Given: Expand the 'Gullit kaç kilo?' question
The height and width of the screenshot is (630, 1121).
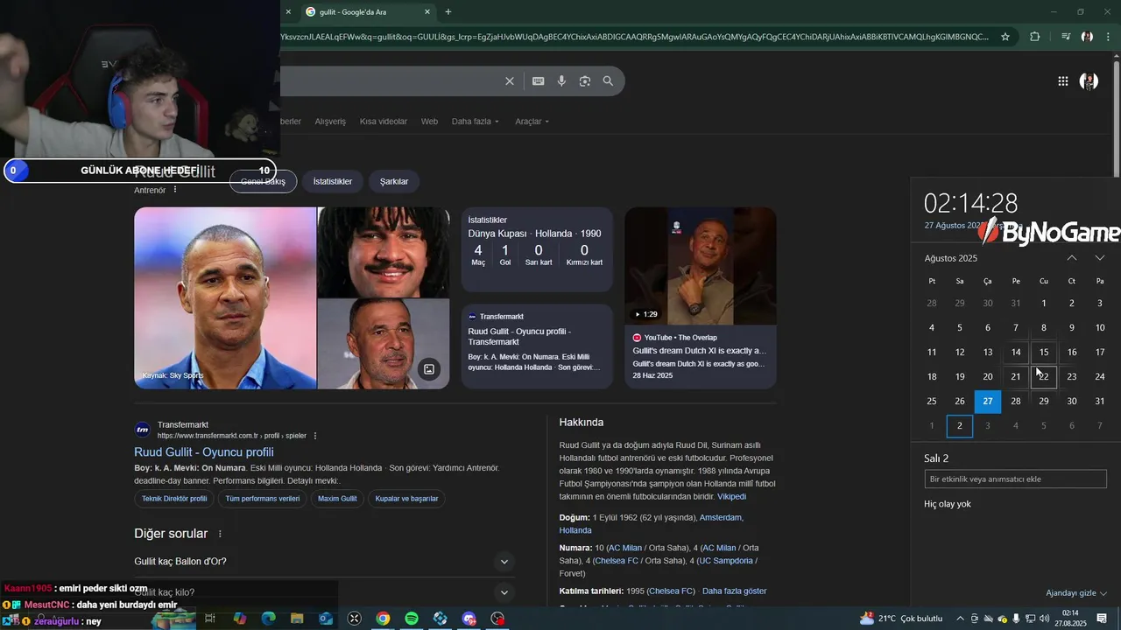Looking at the screenshot, I should [x=323, y=592].
